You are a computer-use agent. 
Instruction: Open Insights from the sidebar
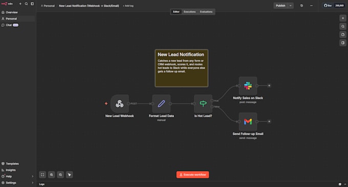[x=17, y=170]
